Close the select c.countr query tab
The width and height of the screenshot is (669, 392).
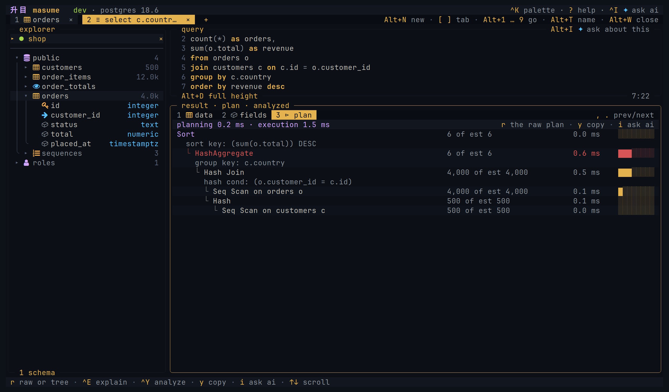[x=188, y=20]
